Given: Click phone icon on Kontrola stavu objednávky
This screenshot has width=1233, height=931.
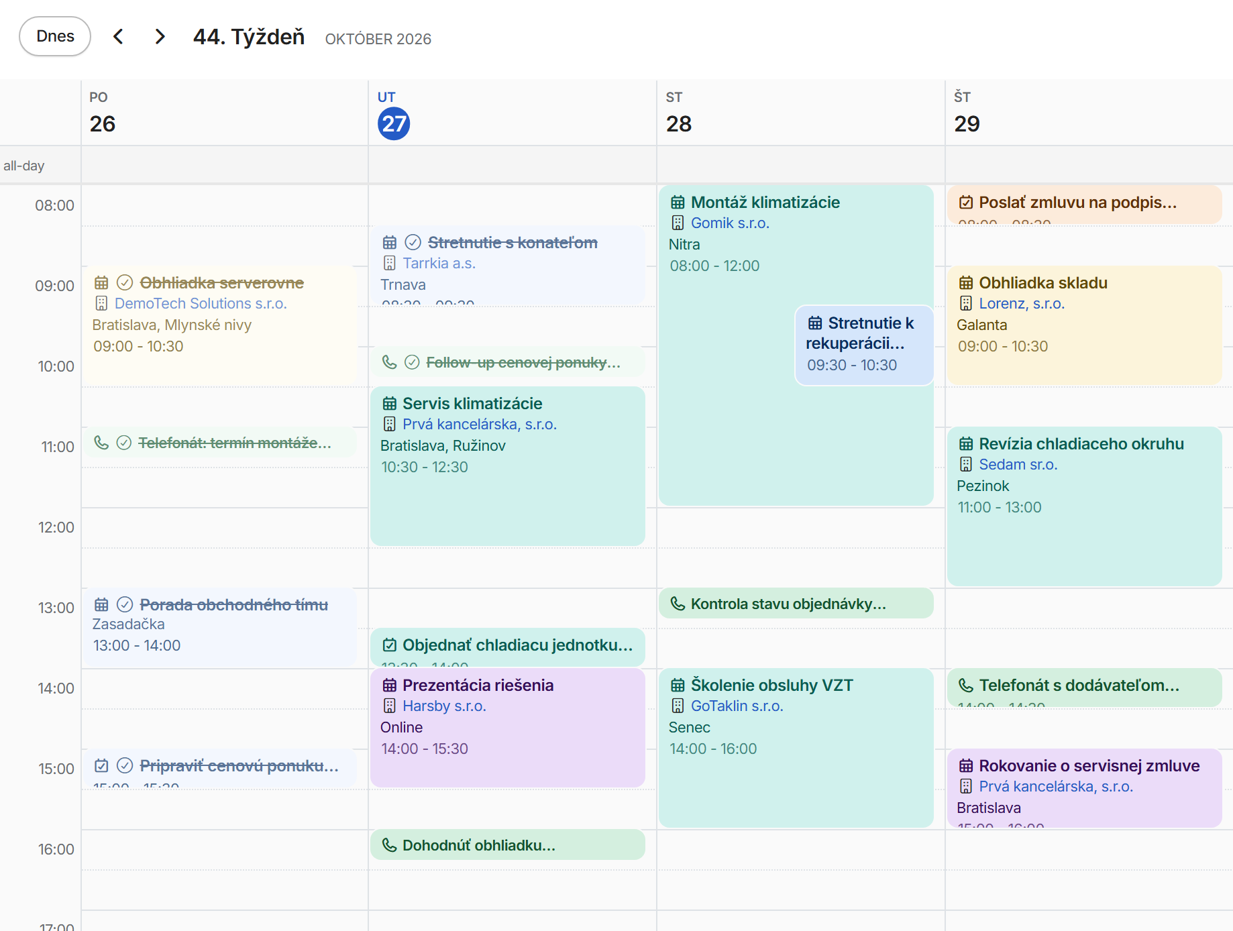Looking at the screenshot, I should pyautogui.click(x=678, y=604).
